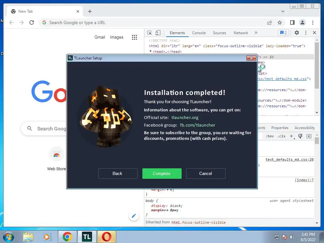Viewport: 324px width, 243px height.
Task: Open the Google apps grid
Action: pyautogui.click(x=134, y=37)
